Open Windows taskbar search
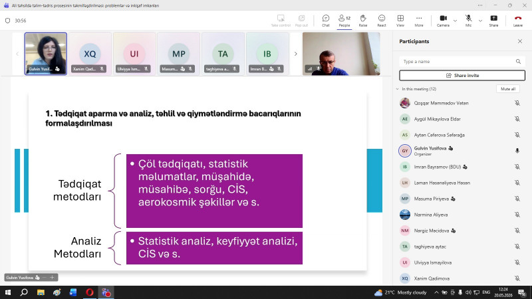Image resolution: width=532 pixels, height=299 pixels. pos(24,292)
